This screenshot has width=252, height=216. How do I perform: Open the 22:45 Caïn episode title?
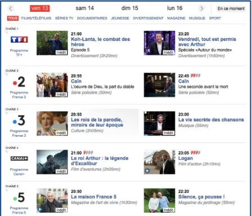183,81
